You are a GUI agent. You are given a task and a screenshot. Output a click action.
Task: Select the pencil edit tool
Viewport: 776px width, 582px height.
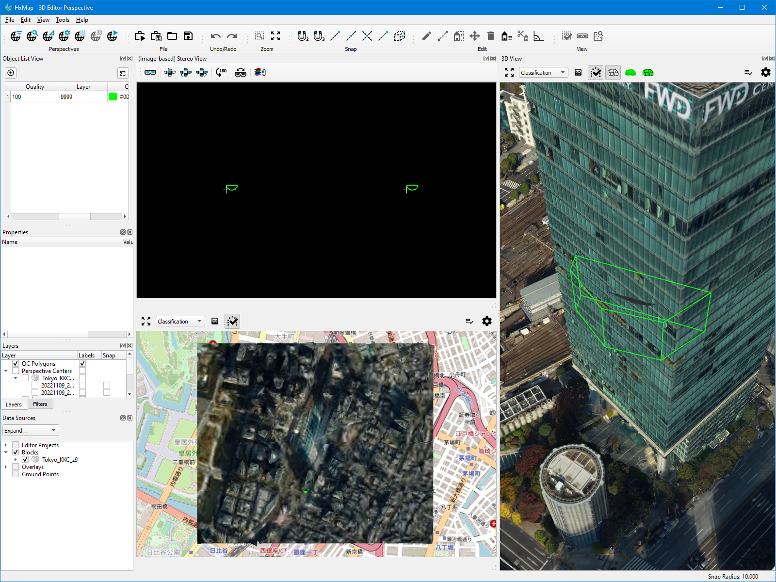click(x=426, y=36)
